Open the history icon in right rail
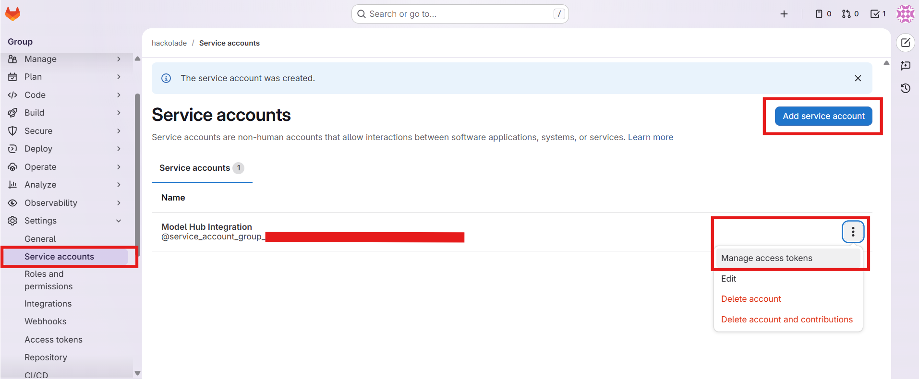The image size is (919, 379). (906, 88)
